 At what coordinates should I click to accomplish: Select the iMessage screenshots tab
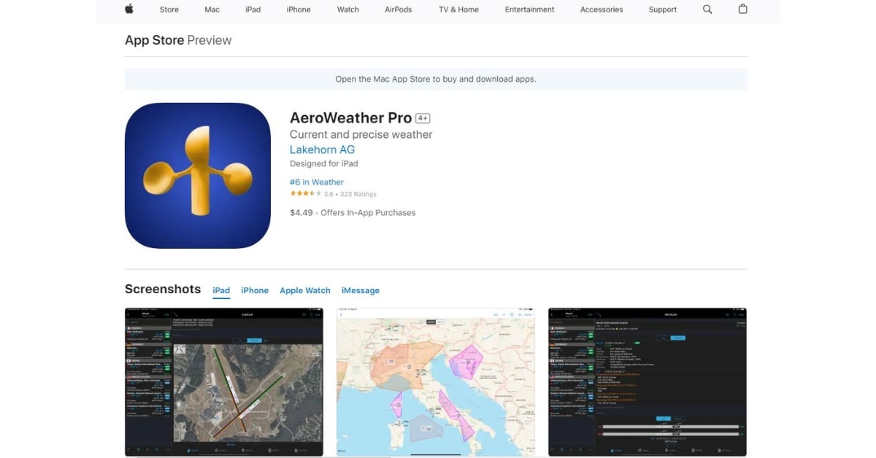click(361, 290)
